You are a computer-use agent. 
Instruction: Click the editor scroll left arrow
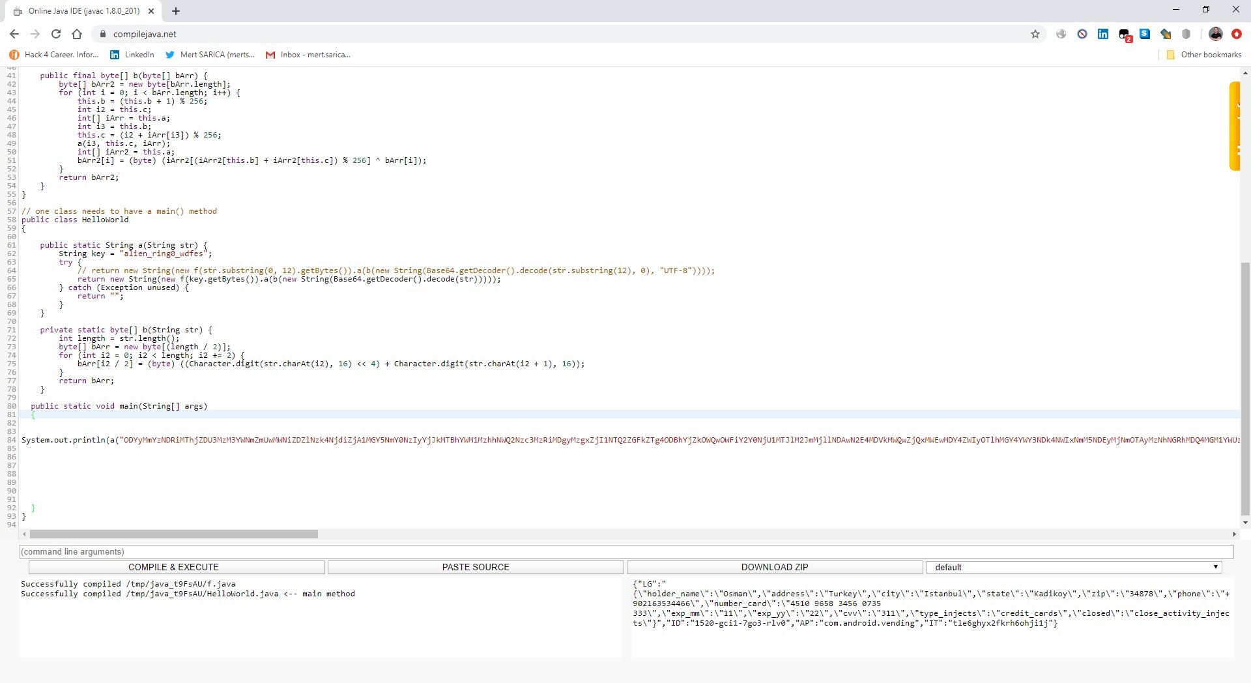tap(24, 534)
